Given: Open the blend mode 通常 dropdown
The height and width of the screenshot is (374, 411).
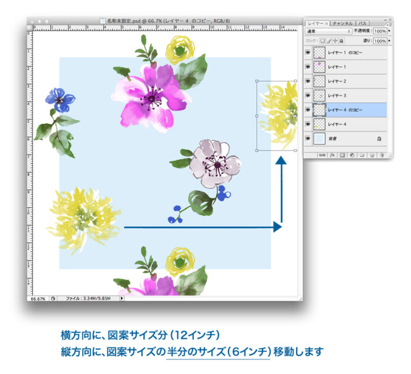Looking at the screenshot, I should (x=328, y=31).
